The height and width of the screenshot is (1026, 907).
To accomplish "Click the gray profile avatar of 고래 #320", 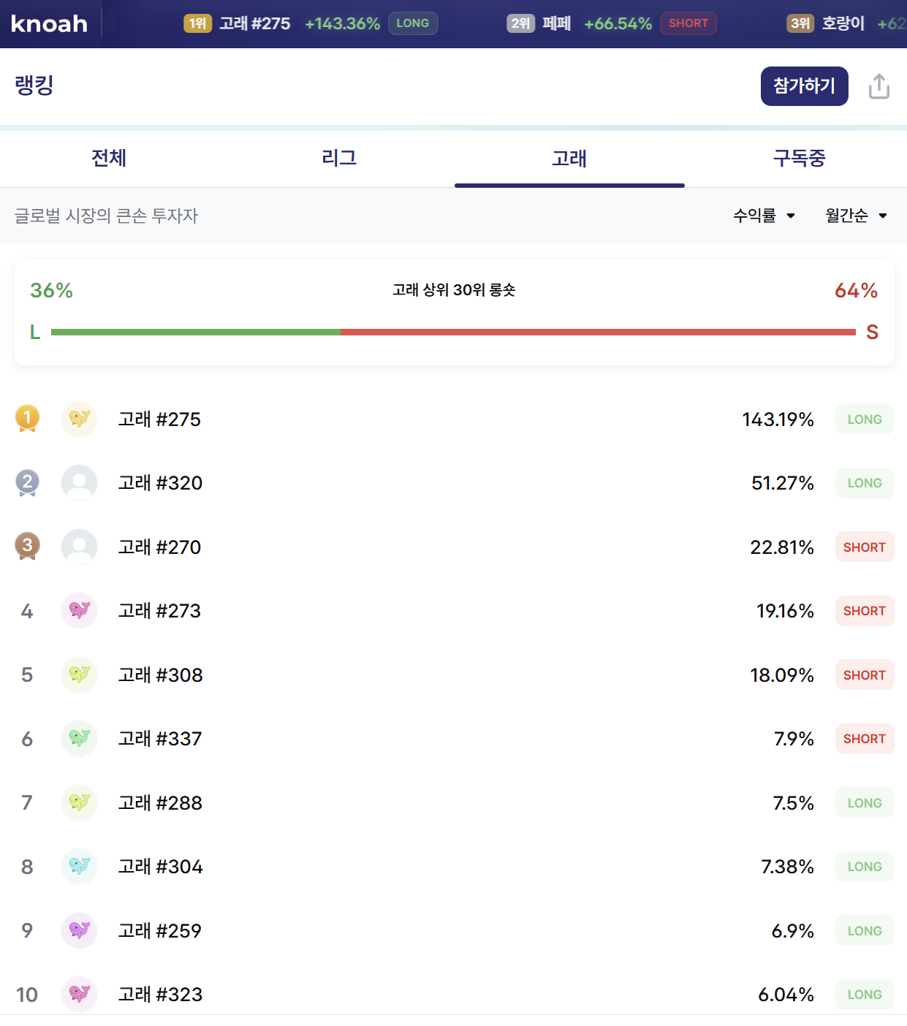I will (79, 483).
